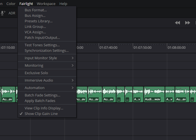This screenshot has height=140, width=196.
Task: Choose Bus Format... from menu
Action: pos(47,10)
